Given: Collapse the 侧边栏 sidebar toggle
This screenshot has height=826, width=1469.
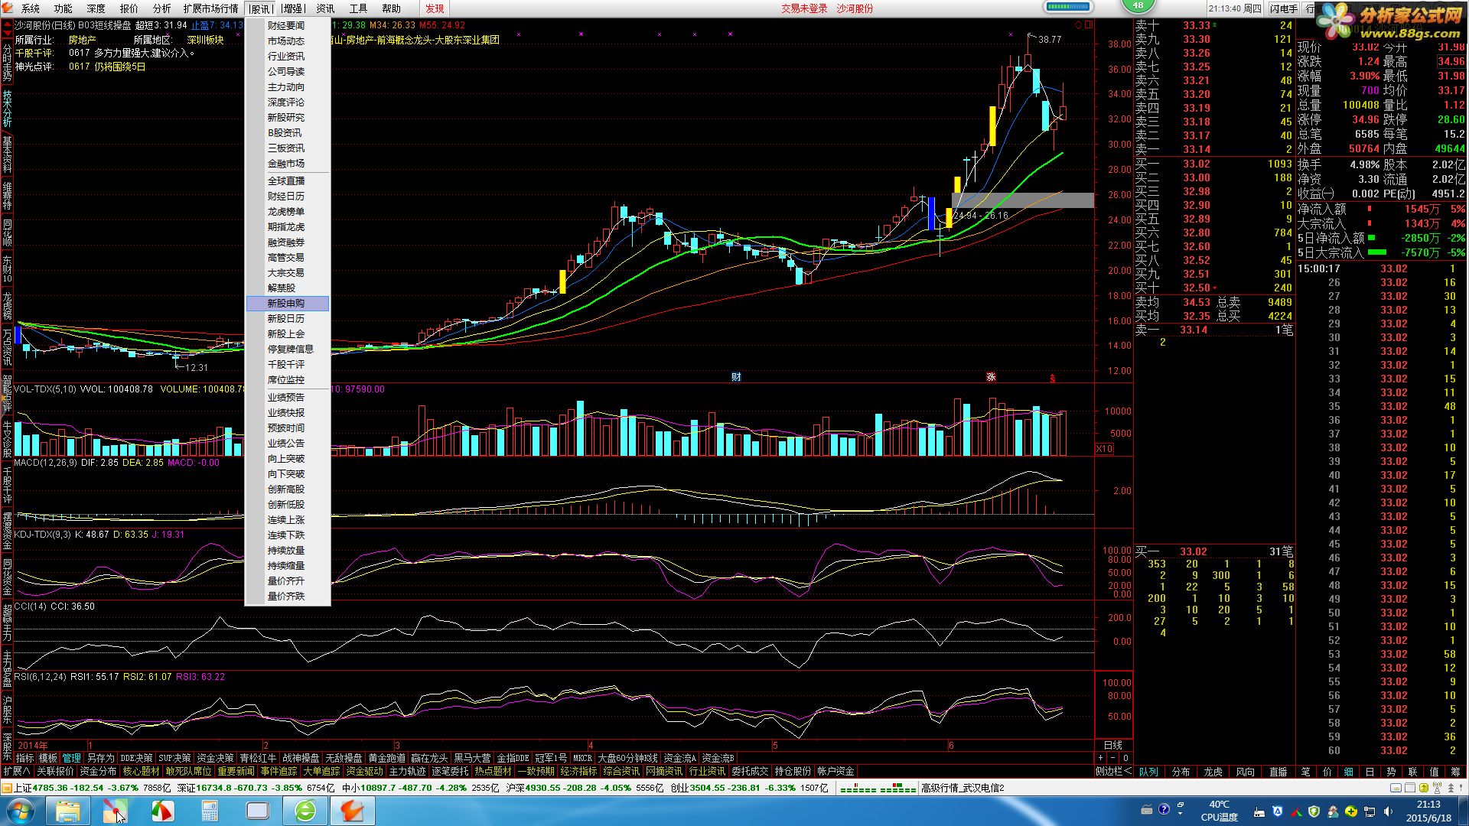Looking at the screenshot, I should point(1112,772).
